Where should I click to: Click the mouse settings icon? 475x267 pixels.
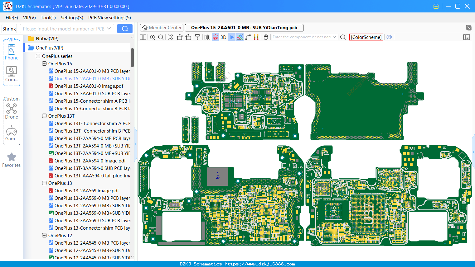266,37
